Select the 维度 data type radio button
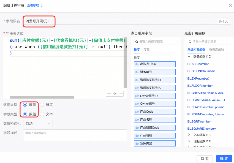234x163 pixels. [x=42, y=105]
